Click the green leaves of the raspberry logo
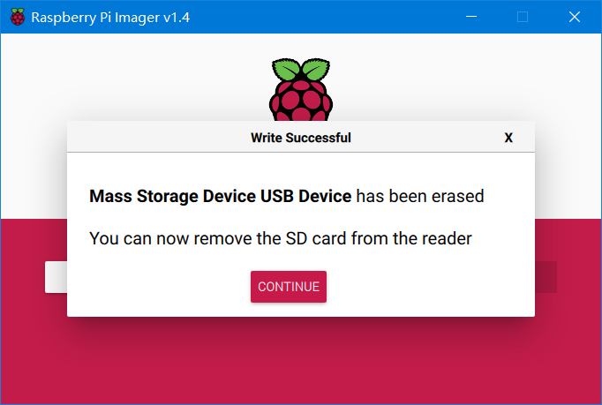 click(301, 69)
